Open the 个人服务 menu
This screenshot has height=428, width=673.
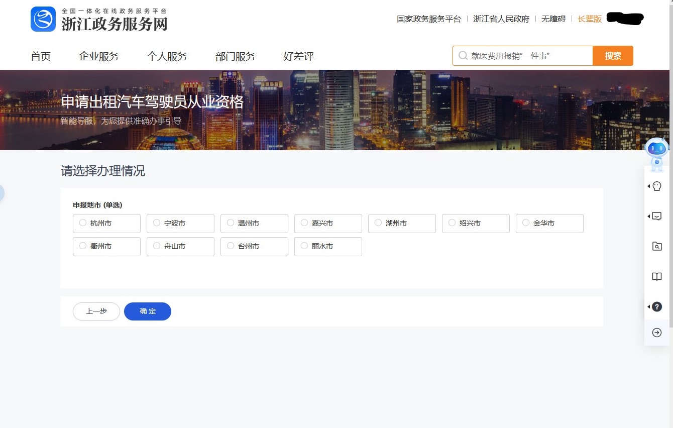click(x=167, y=56)
